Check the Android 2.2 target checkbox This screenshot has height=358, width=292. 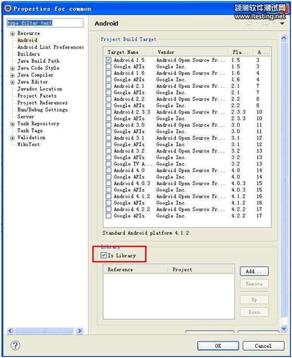click(x=108, y=99)
